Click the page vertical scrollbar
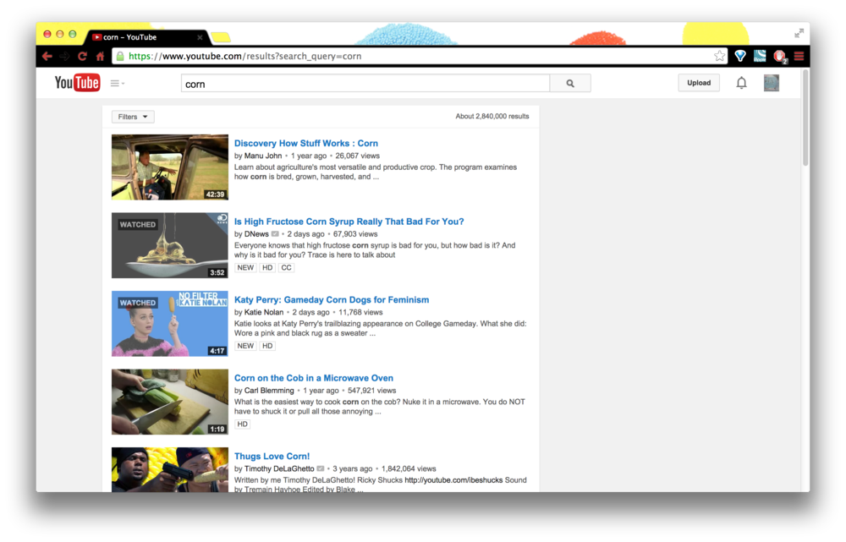846x542 pixels. pyautogui.click(x=805, y=118)
